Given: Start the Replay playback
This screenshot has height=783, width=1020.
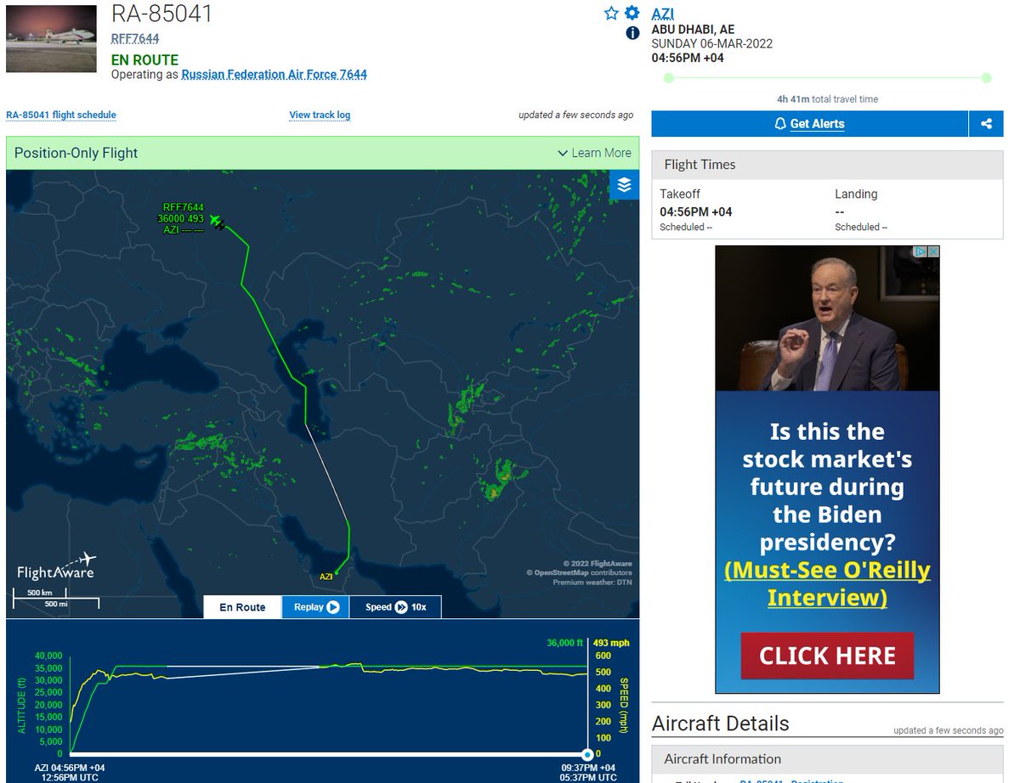Looking at the screenshot, I should 316,607.
